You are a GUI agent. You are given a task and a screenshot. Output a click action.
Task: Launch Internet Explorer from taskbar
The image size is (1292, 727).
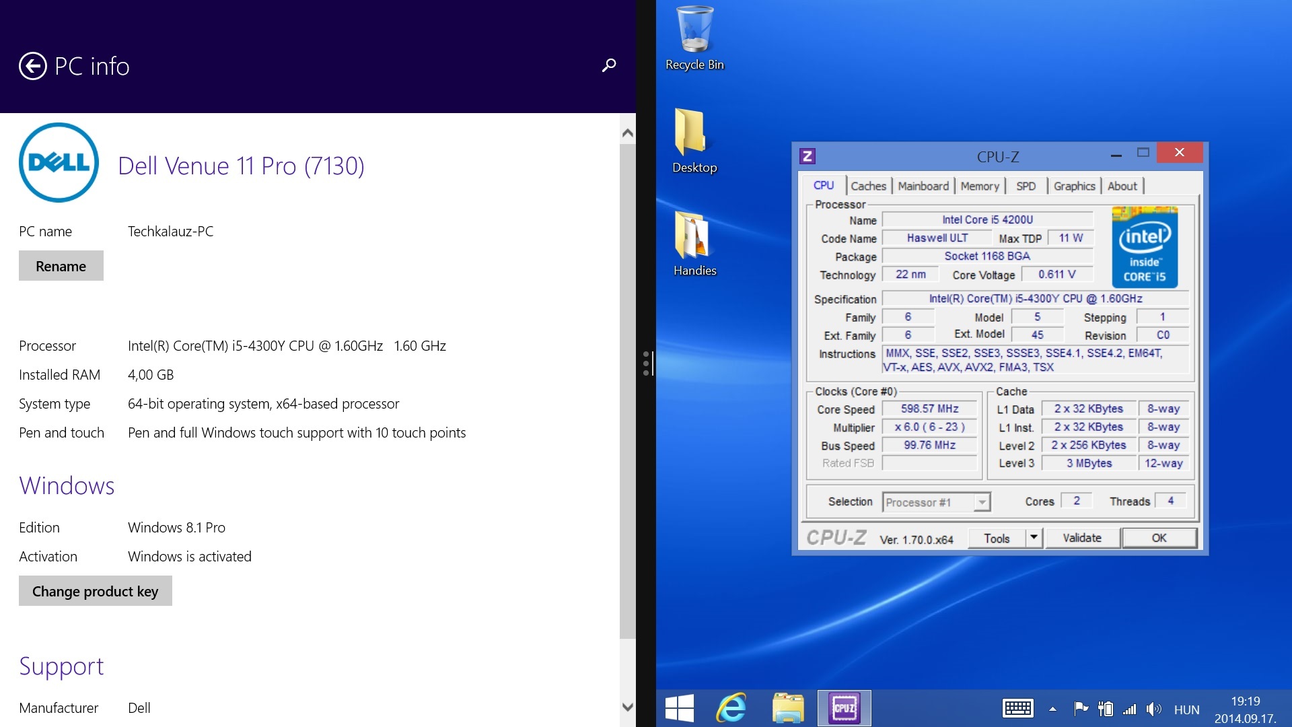[x=731, y=708]
